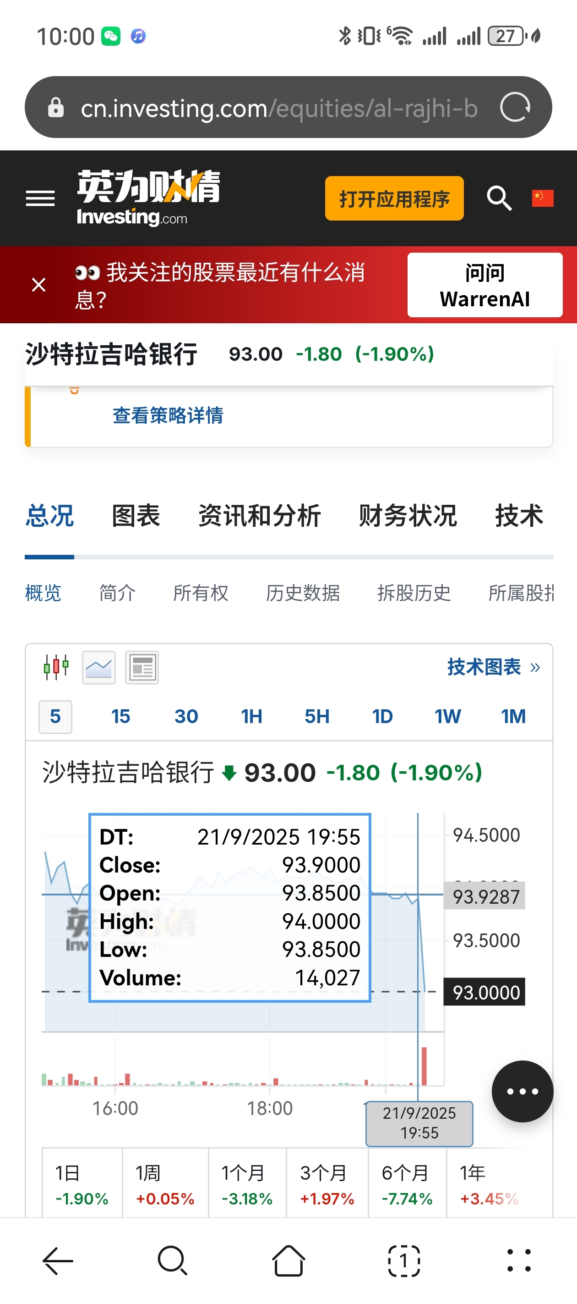Screen dimensions: 577x1304
Task: Select the 1M interval
Action: (x=513, y=717)
